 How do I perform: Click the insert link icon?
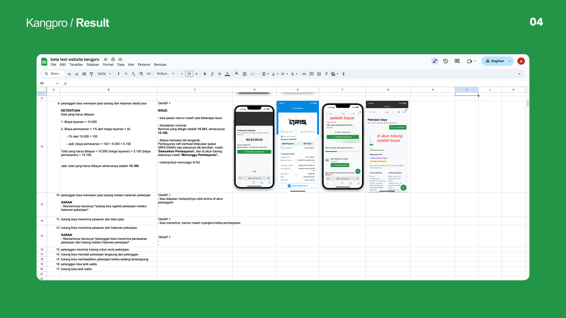[x=304, y=74]
